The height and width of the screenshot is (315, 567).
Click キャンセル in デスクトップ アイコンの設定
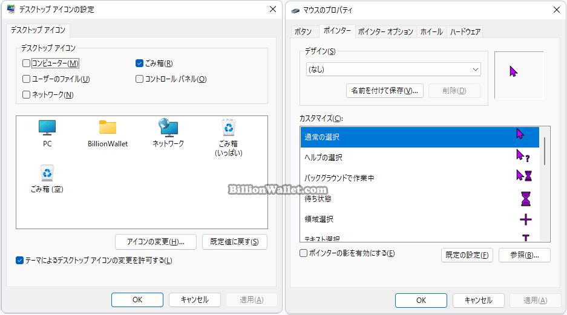click(x=194, y=300)
